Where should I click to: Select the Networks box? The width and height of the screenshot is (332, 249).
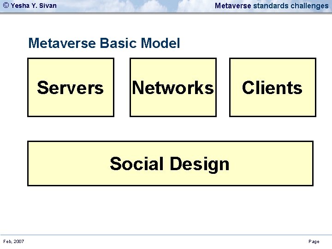173,87
